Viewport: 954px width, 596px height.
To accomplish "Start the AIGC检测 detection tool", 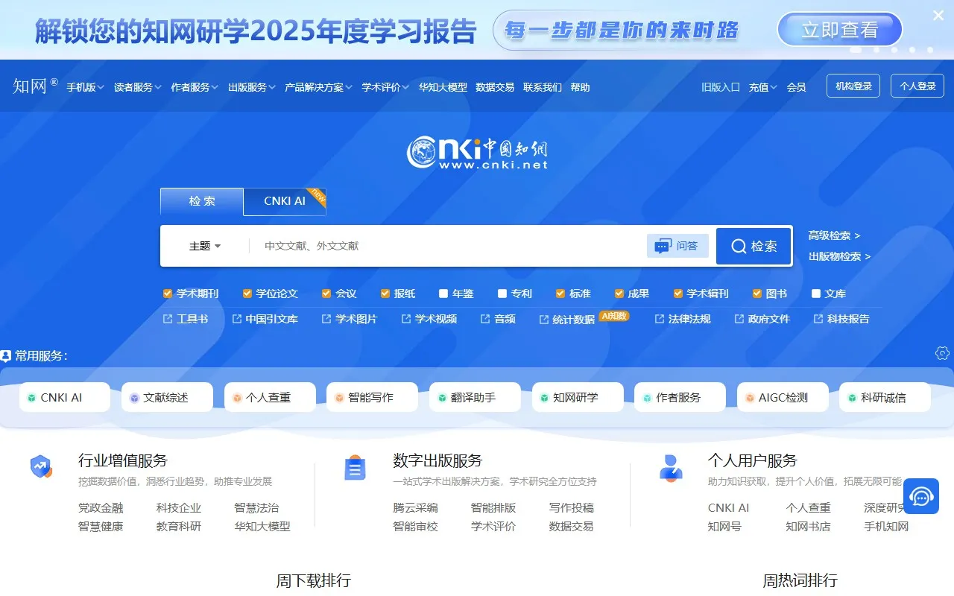I will click(x=782, y=397).
